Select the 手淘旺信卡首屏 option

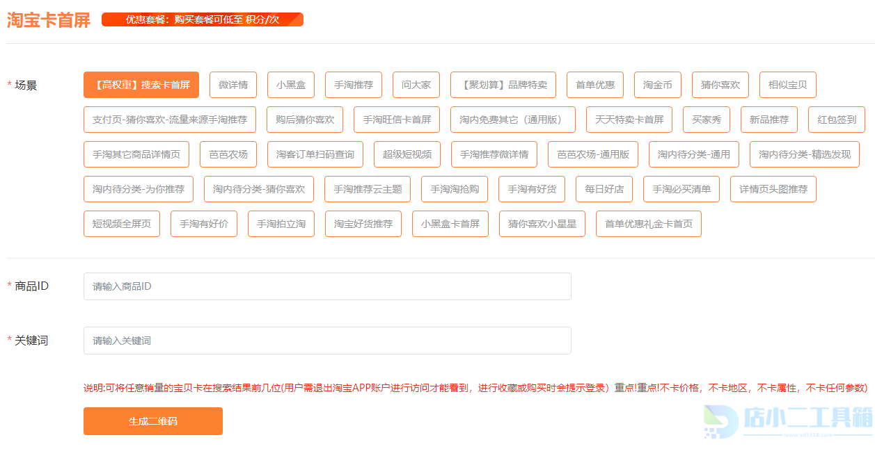click(x=397, y=120)
